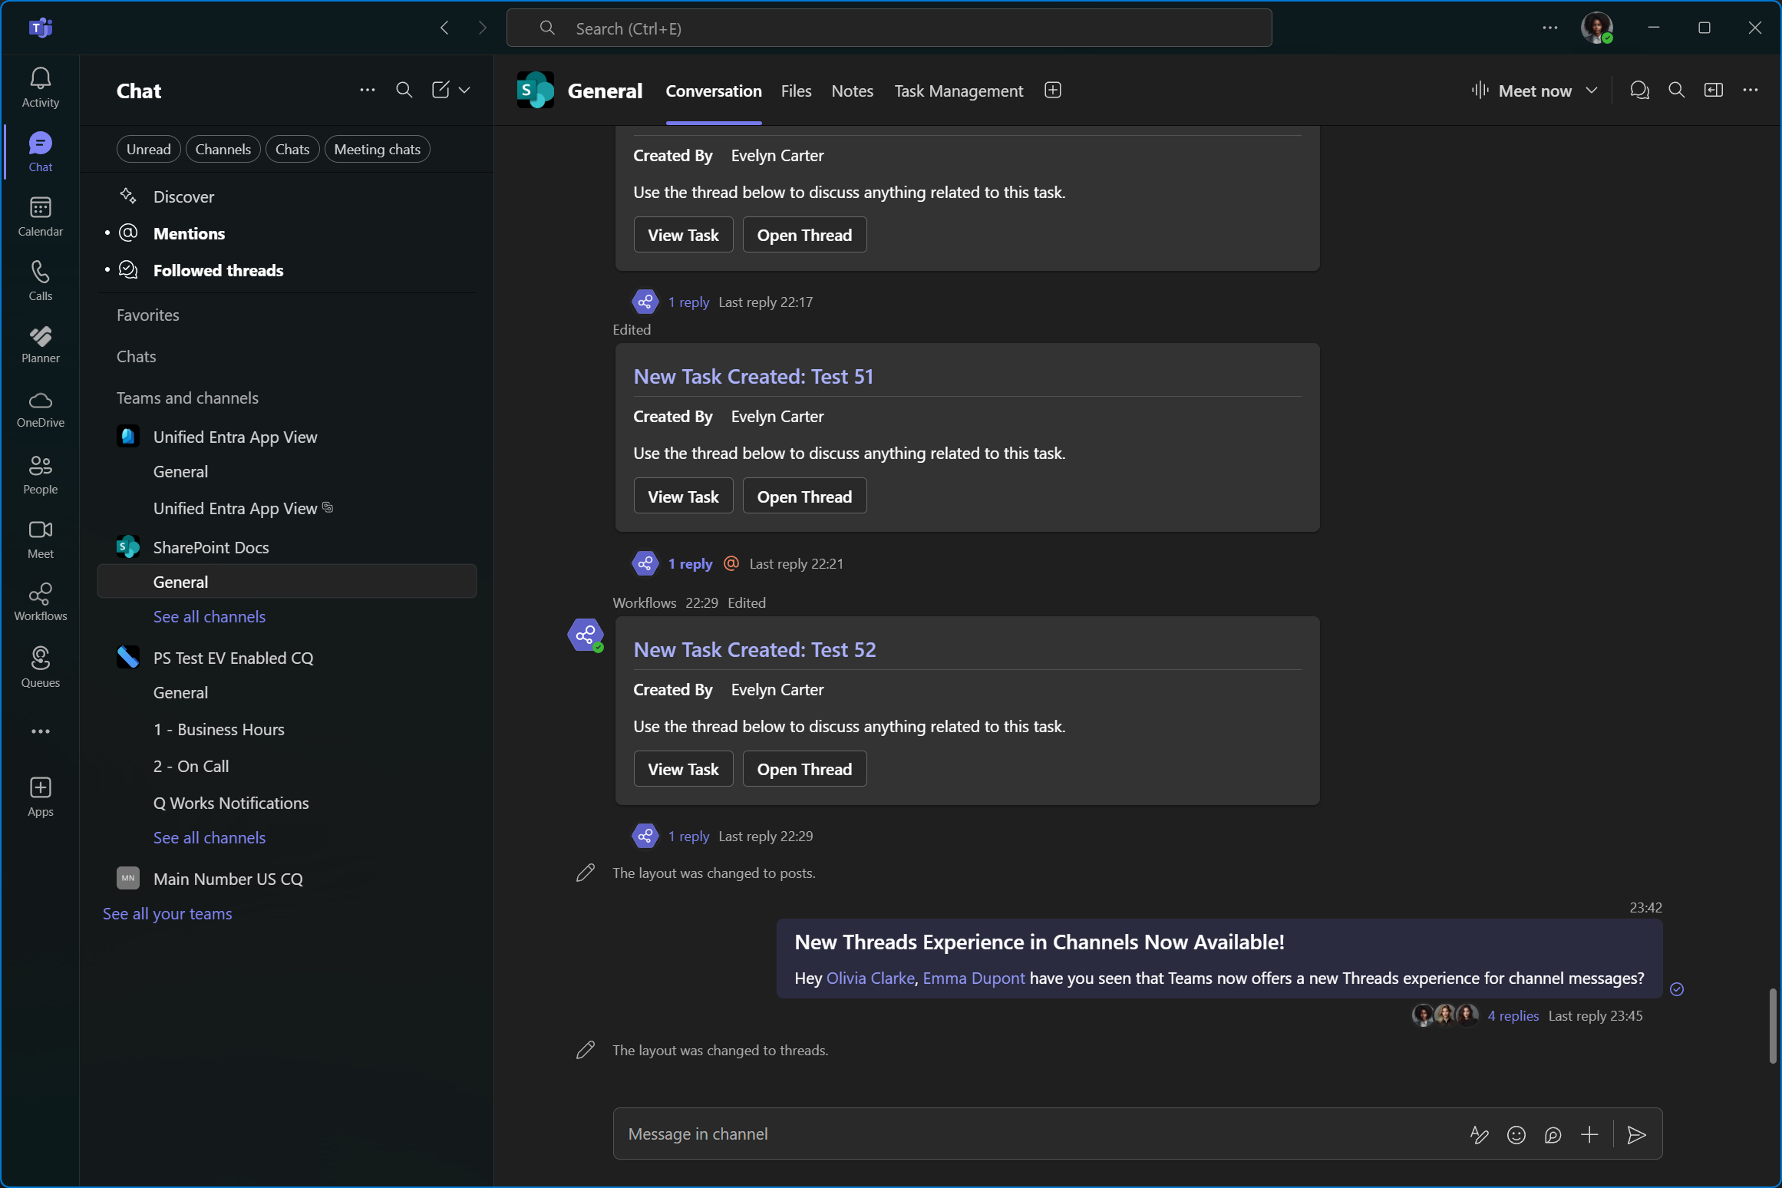Screen dimensions: 1782x1188
Task: Open new chat options dropdown arrow
Action: pos(464,91)
